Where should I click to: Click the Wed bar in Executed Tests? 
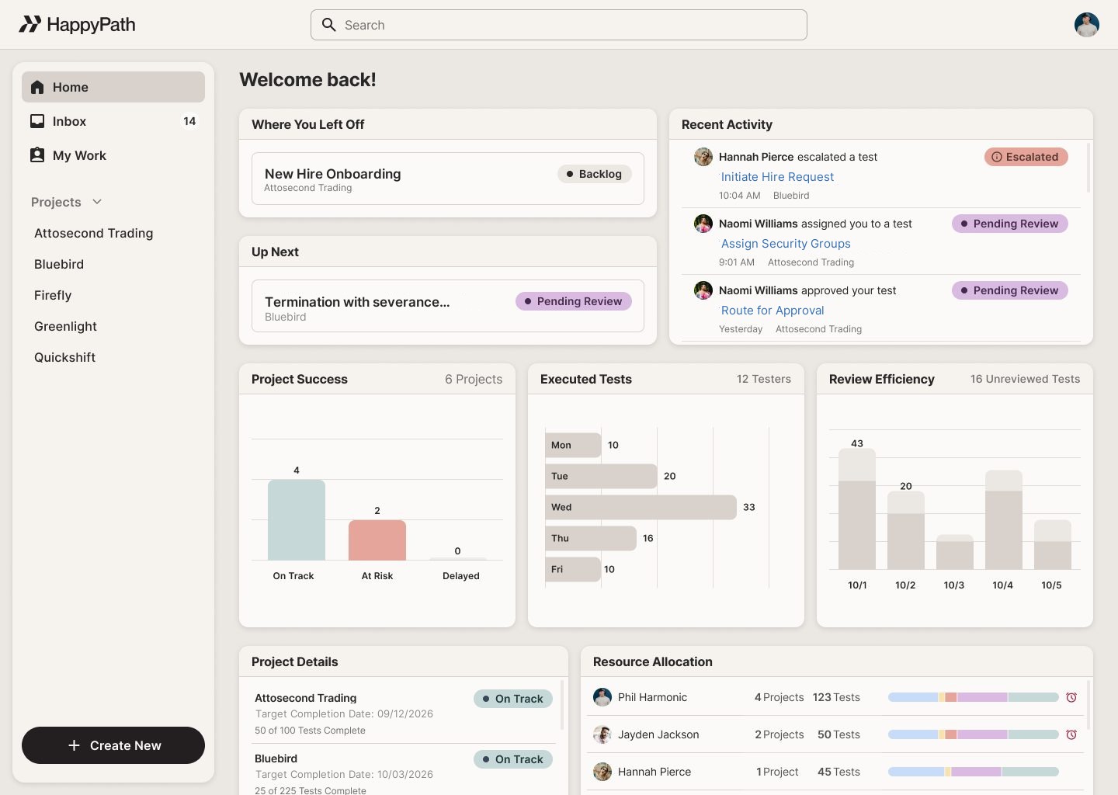click(641, 507)
